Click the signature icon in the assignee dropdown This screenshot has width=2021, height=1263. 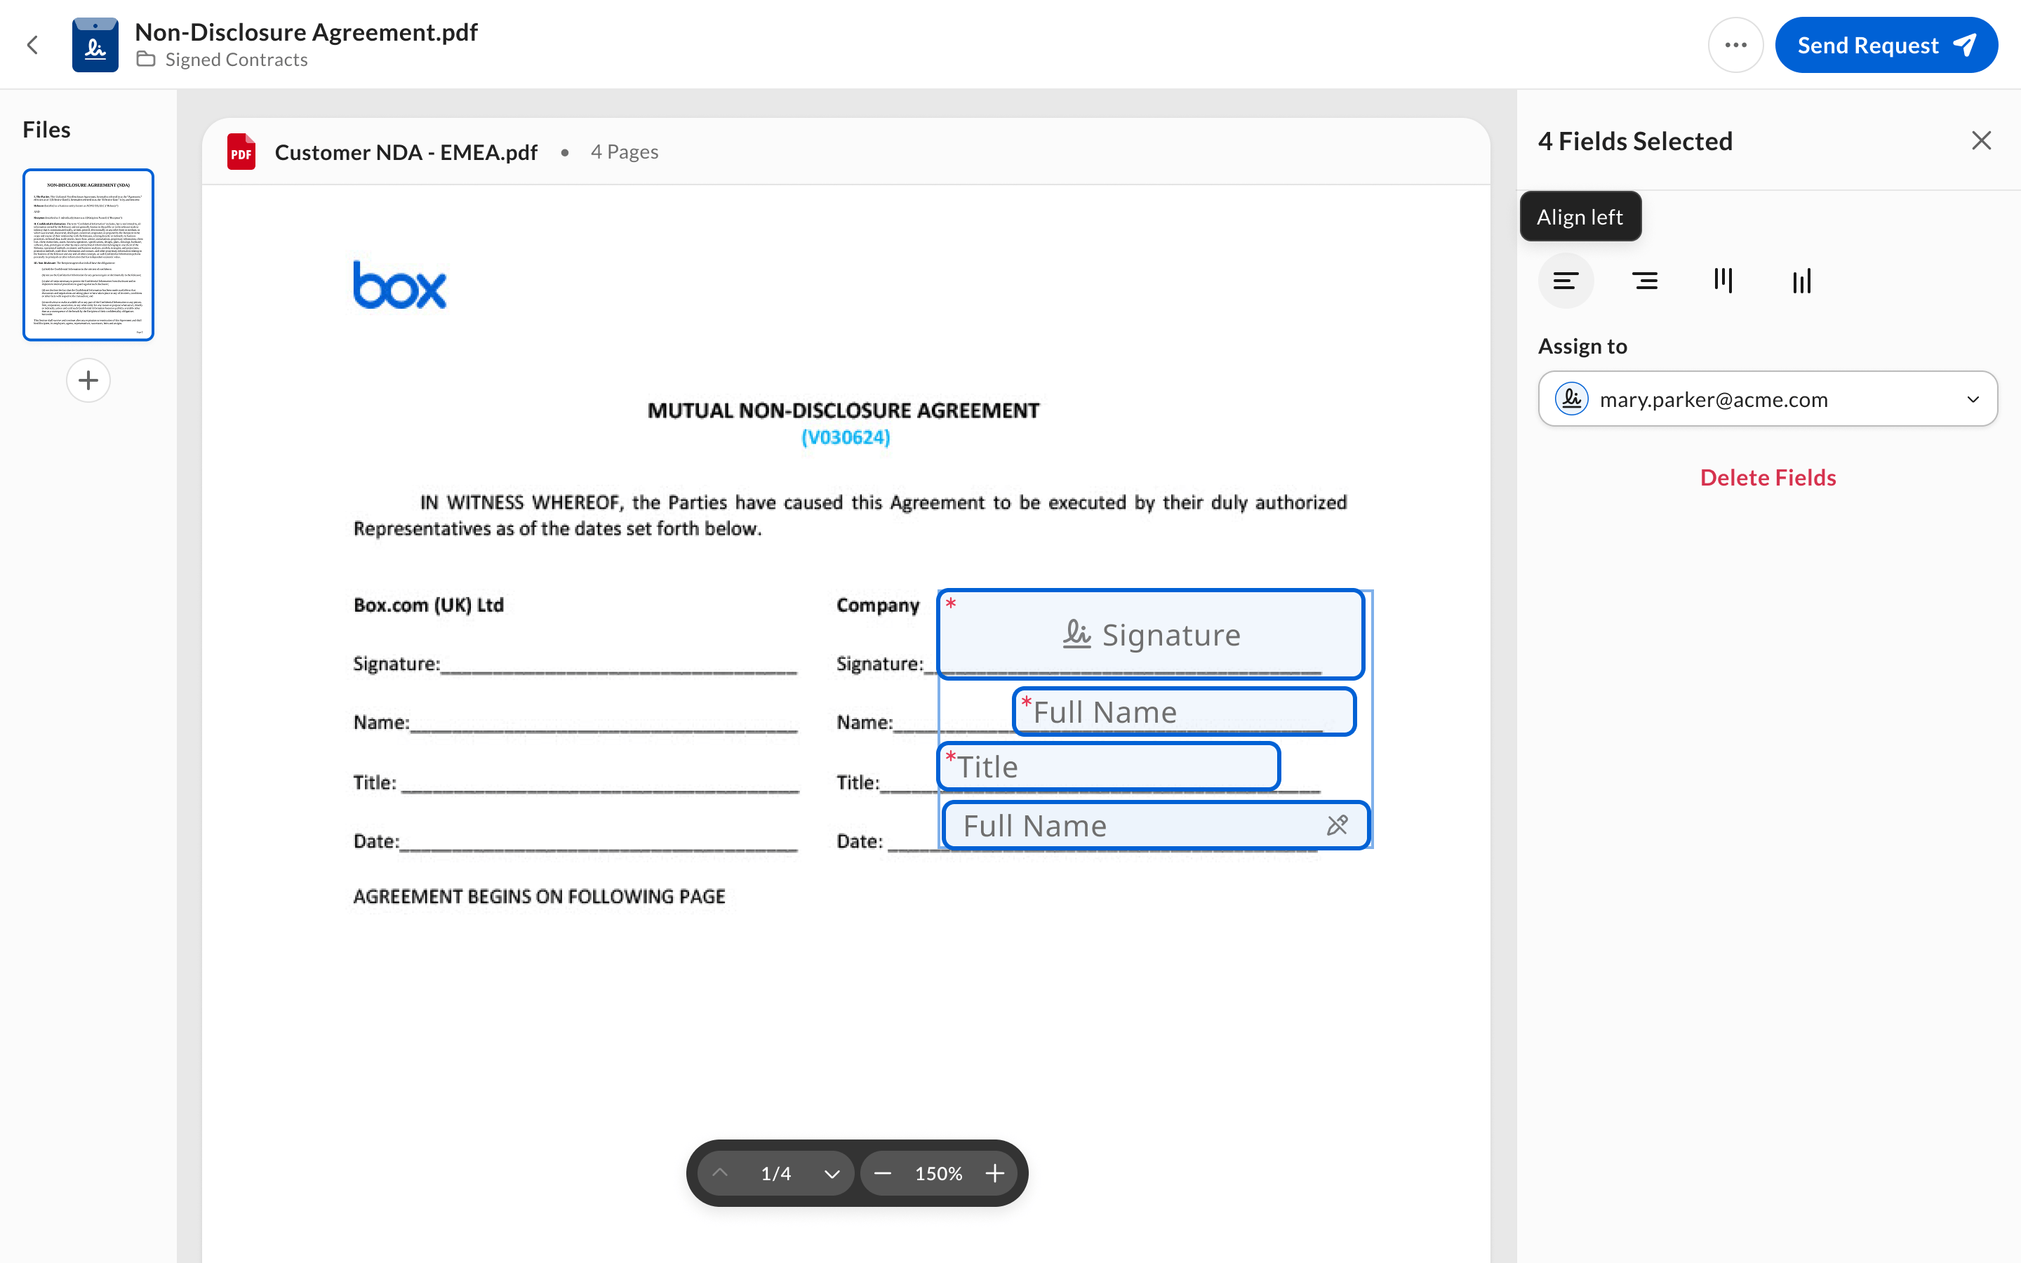pos(1572,399)
